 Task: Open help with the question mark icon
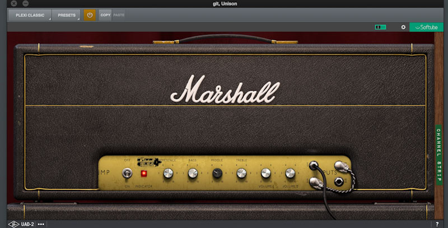pyautogui.click(x=437, y=224)
